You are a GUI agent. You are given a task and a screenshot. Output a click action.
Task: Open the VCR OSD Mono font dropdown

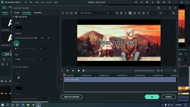point(92,13)
